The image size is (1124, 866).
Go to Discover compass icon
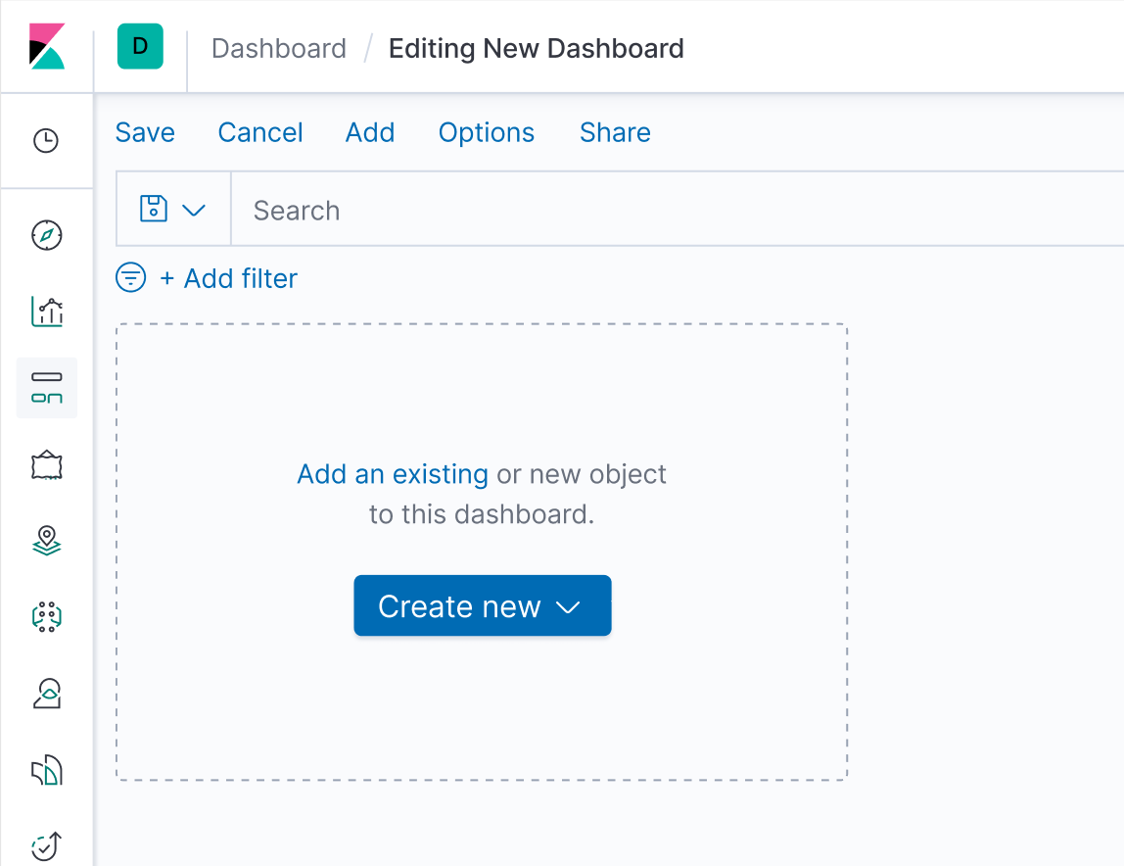[47, 234]
